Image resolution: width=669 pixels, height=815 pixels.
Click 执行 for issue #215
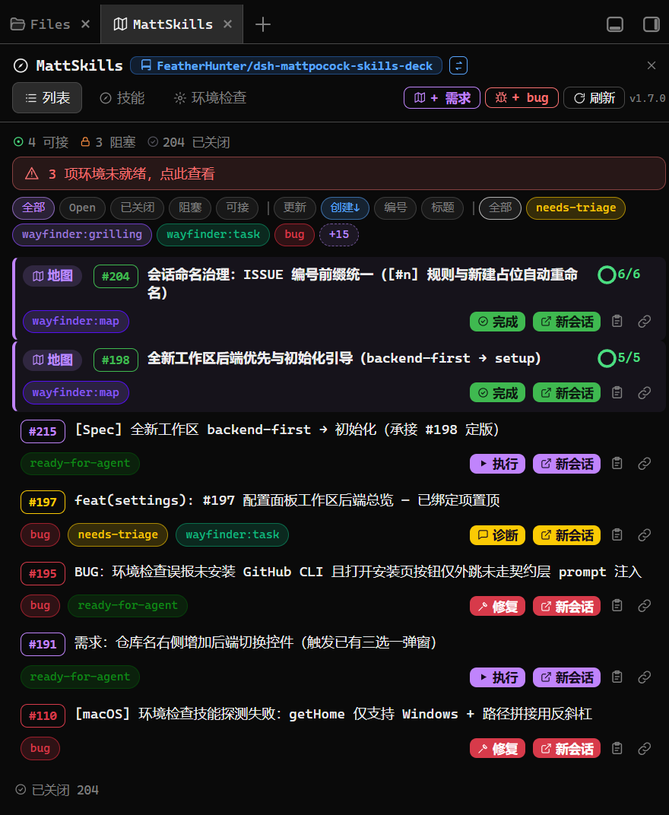pyautogui.click(x=497, y=464)
